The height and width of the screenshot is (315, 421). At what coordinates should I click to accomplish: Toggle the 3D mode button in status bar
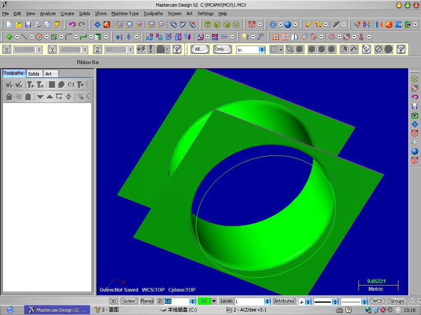113,301
